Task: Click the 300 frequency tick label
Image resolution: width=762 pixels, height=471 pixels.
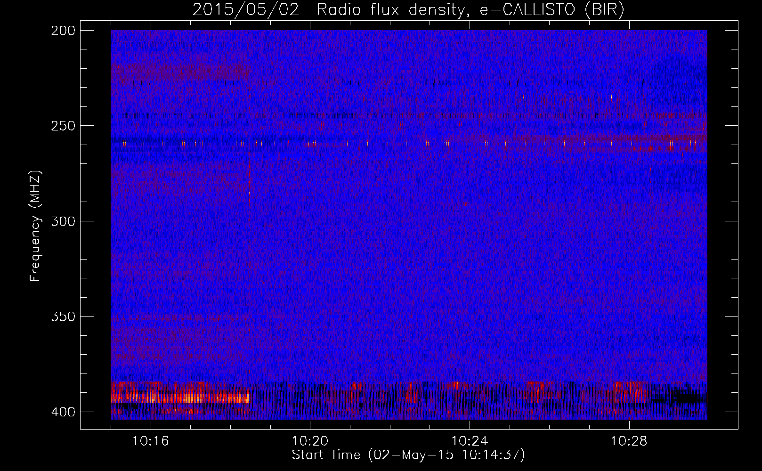Action: coord(63,221)
